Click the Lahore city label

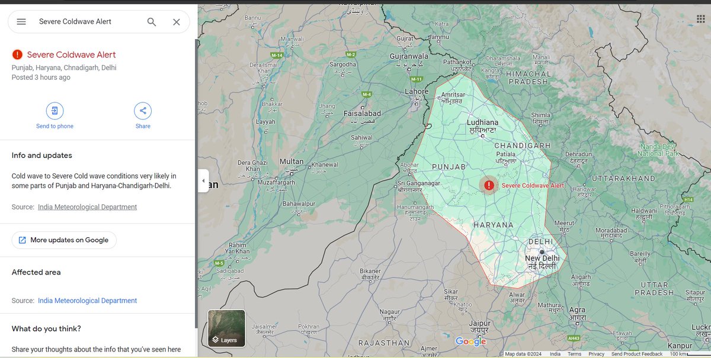coord(417,92)
